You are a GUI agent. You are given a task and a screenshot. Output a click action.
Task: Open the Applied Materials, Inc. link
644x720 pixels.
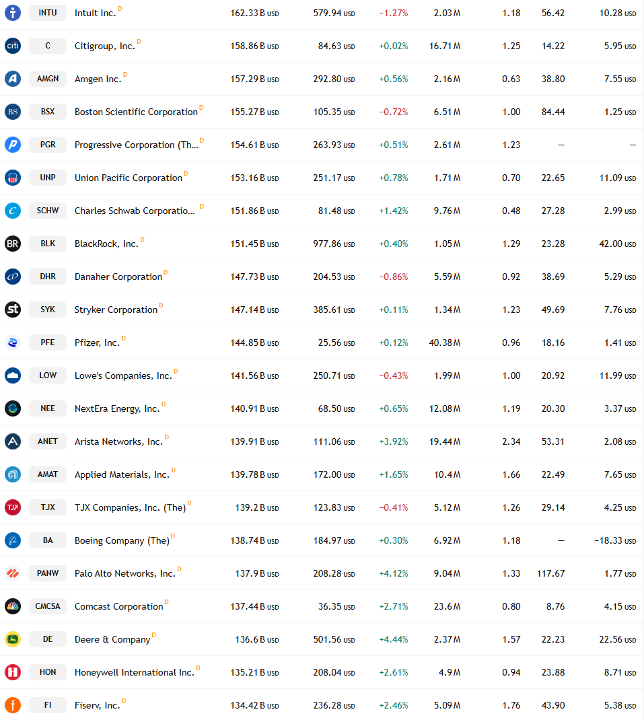[x=122, y=475]
